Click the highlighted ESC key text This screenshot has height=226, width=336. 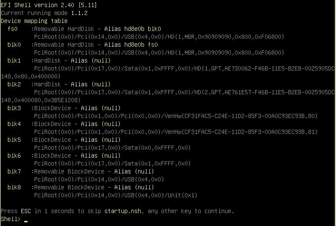26,211
